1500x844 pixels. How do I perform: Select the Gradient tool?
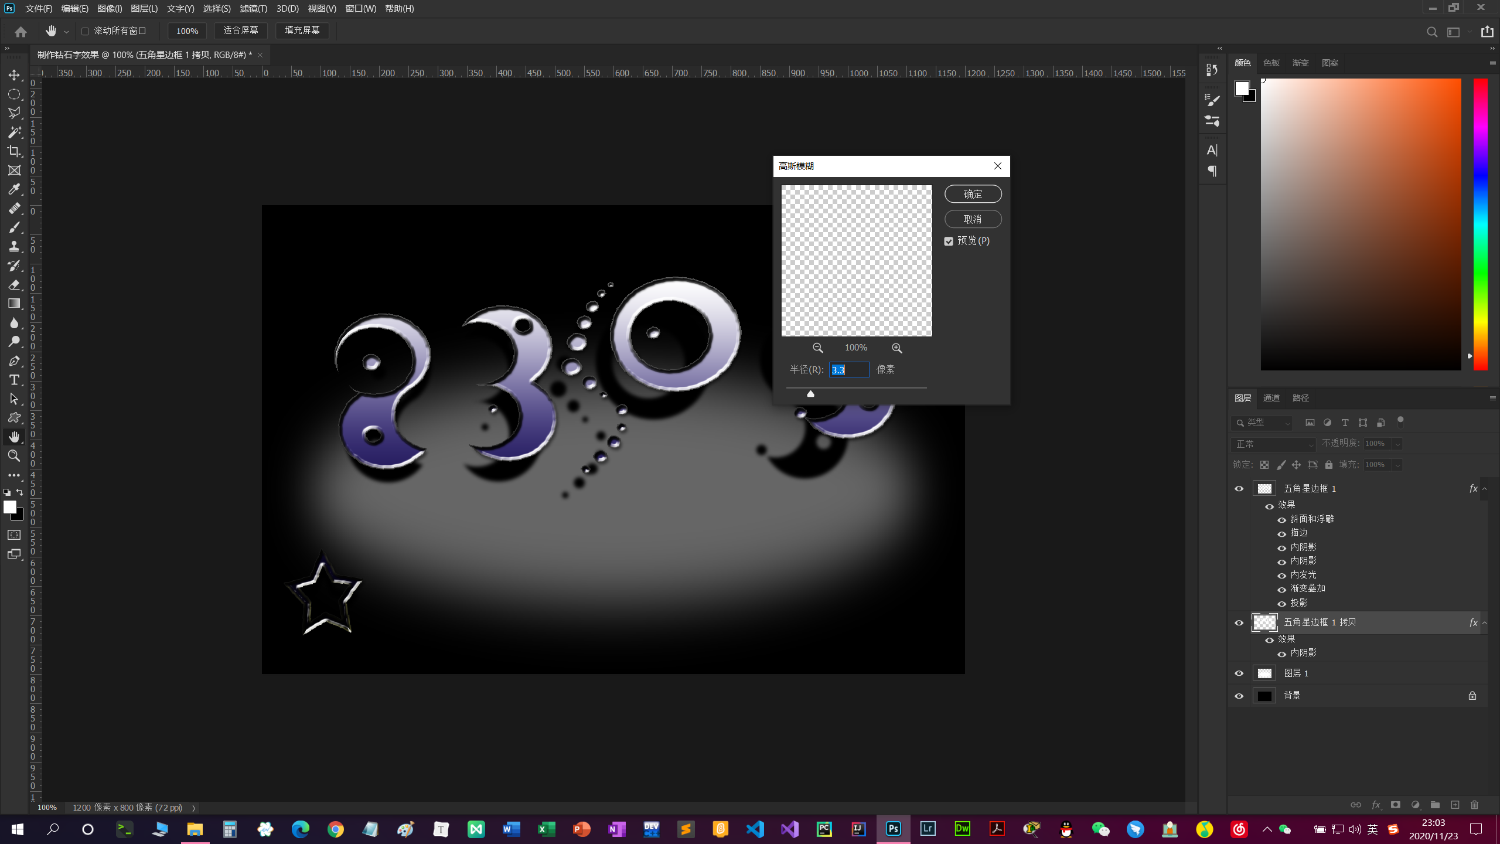pyautogui.click(x=14, y=304)
